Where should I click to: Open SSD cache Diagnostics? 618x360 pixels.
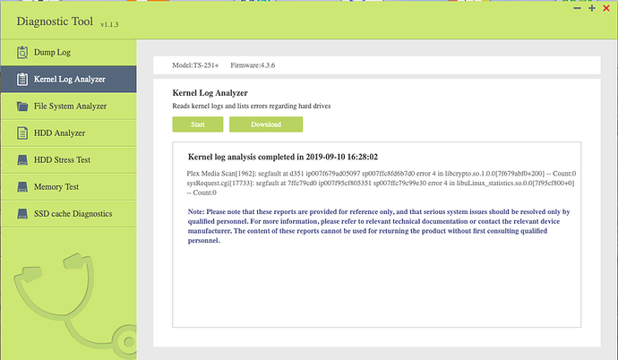point(69,213)
